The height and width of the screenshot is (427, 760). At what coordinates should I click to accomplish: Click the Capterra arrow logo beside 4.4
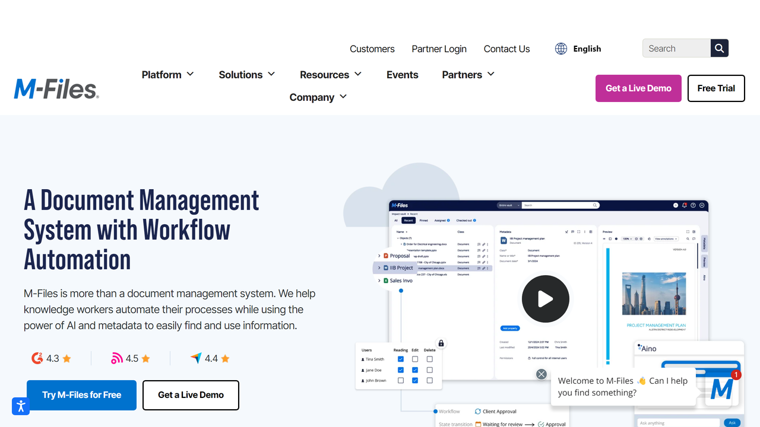pyautogui.click(x=196, y=358)
